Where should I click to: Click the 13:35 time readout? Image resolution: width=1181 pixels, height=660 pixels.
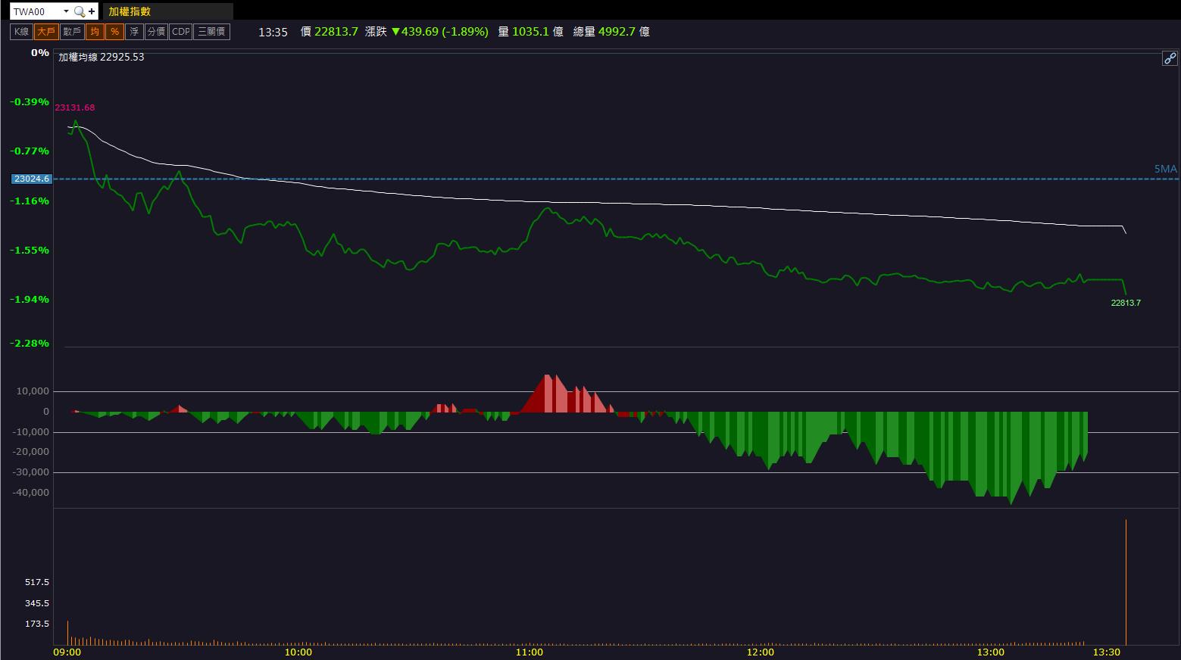click(x=273, y=32)
